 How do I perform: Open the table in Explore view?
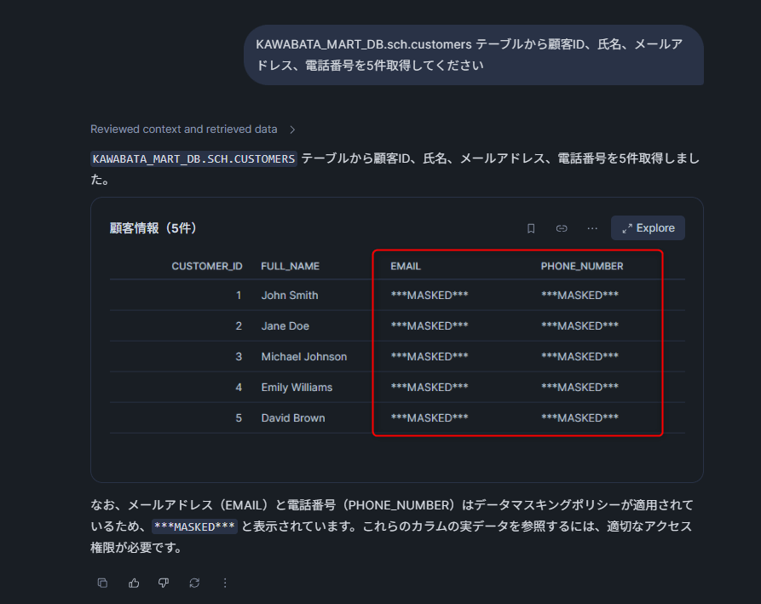(x=648, y=228)
